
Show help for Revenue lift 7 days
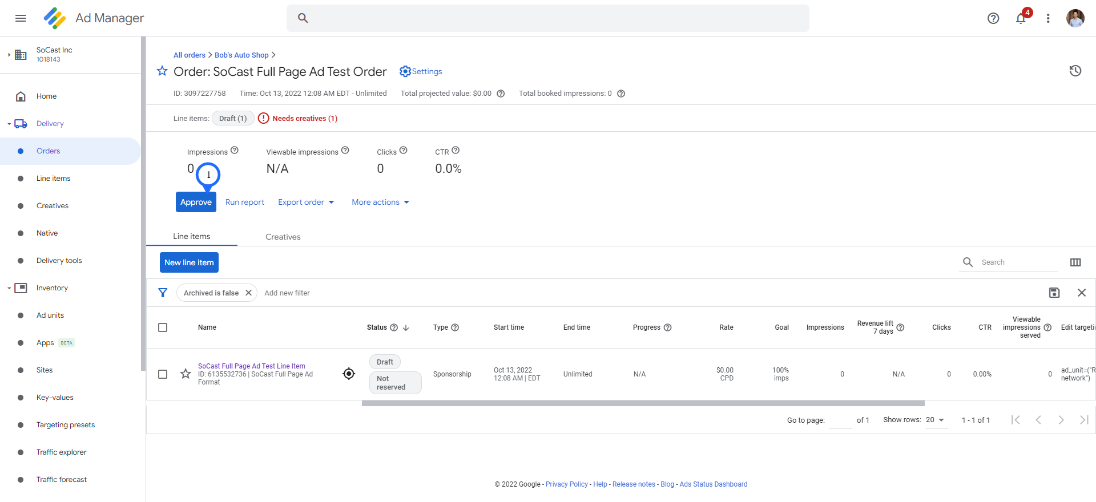(900, 327)
